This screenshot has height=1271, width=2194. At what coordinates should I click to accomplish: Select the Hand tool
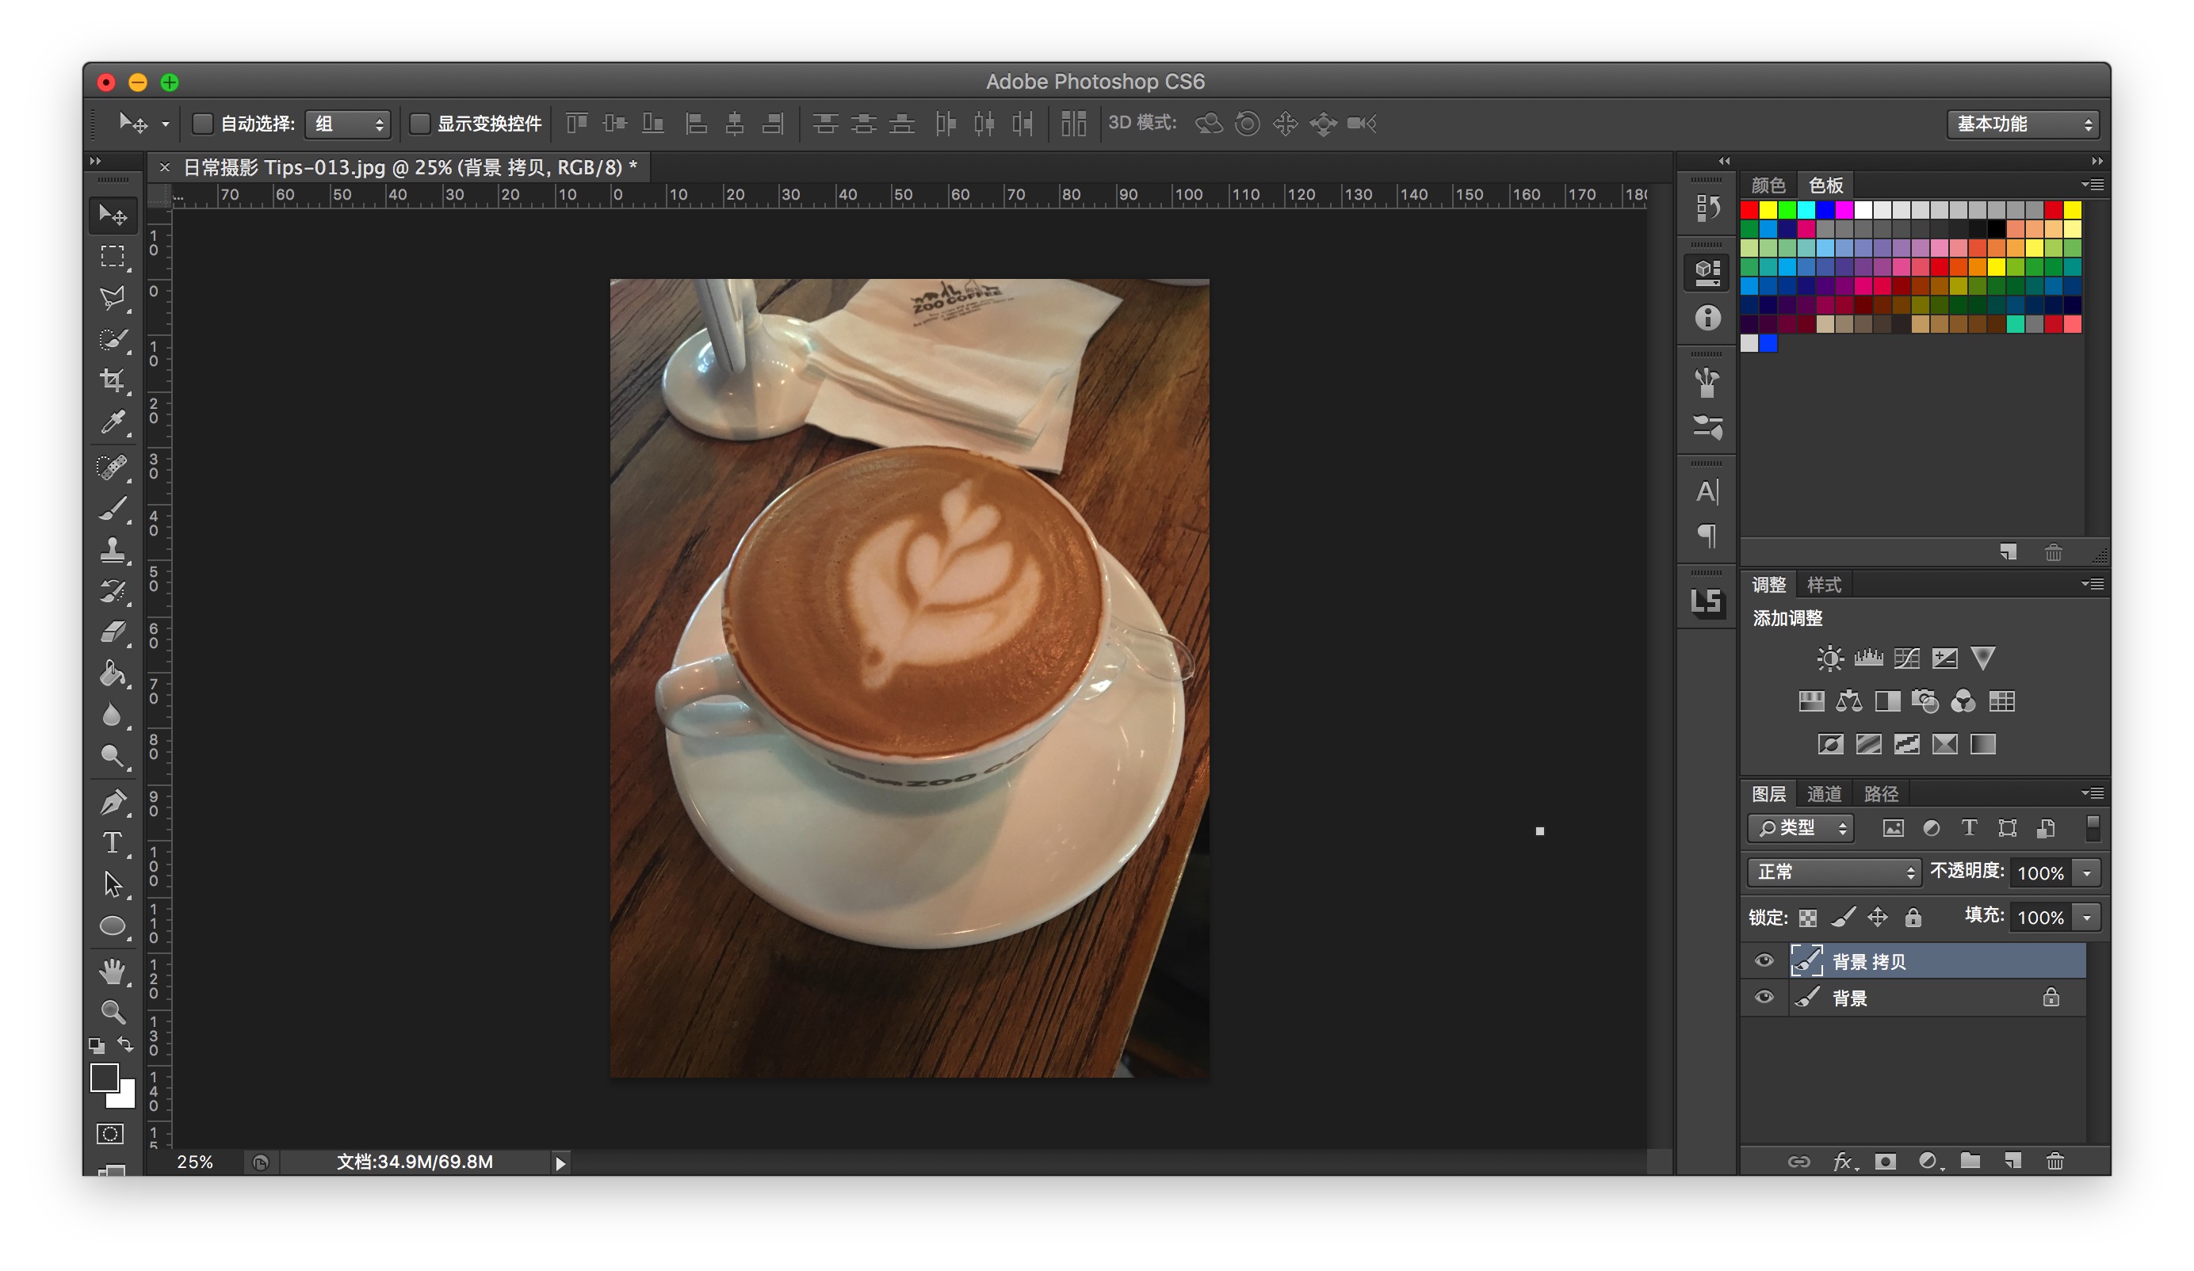tap(113, 970)
